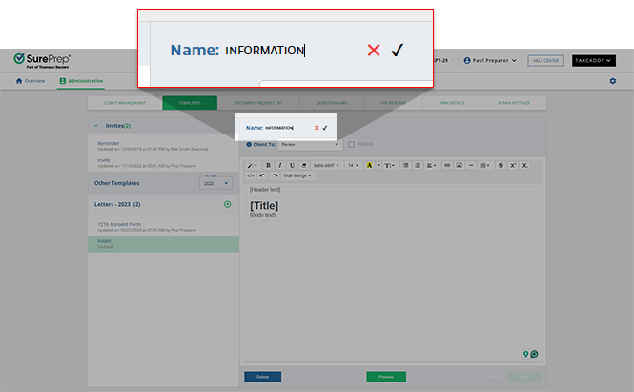Toggle underline formatting in the editor
This screenshot has width=634, height=392.
pyautogui.click(x=292, y=165)
